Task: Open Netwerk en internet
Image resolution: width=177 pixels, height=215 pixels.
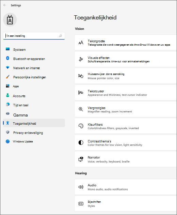Action: 34,68
